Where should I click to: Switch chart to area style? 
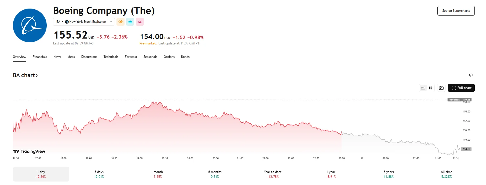point(423,88)
